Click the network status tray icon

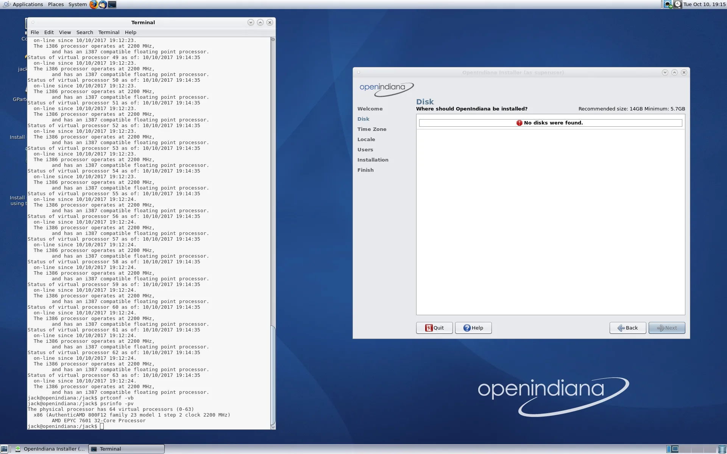pyautogui.click(x=668, y=5)
